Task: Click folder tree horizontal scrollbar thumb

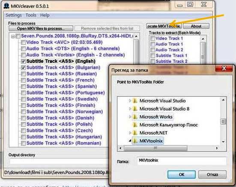Action: click(155, 148)
